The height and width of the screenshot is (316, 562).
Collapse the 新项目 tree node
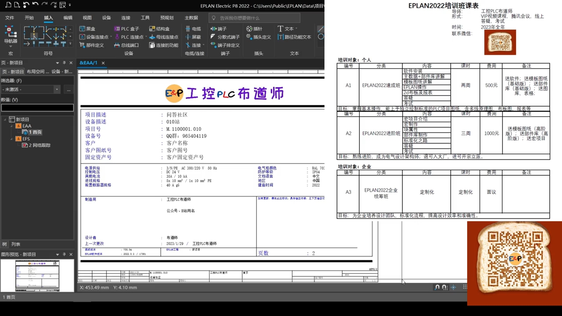pyautogui.click(x=5, y=119)
